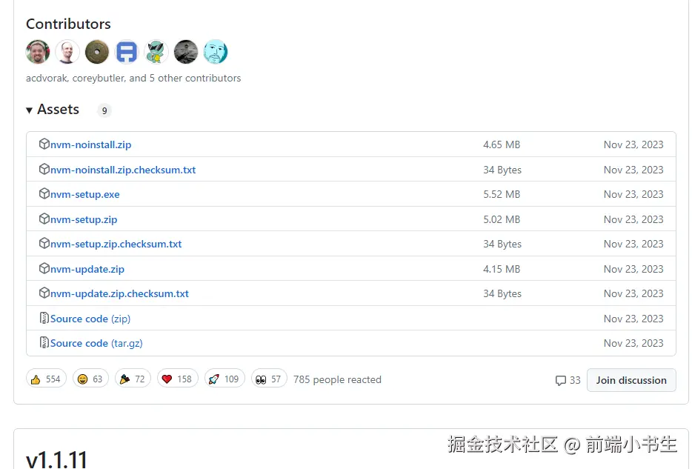692x469 pixels.
Task: Click Join discussion button
Action: click(631, 380)
